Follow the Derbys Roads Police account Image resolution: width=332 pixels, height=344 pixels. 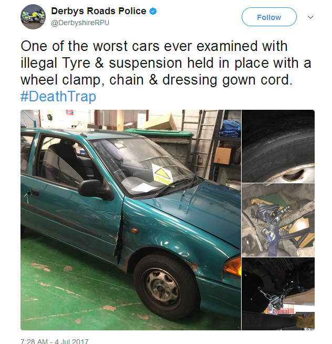click(x=269, y=17)
